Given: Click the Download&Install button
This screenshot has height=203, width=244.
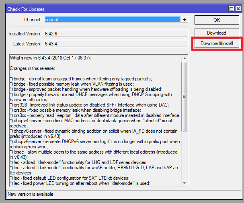Looking at the screenshot, I should point(217,43).
